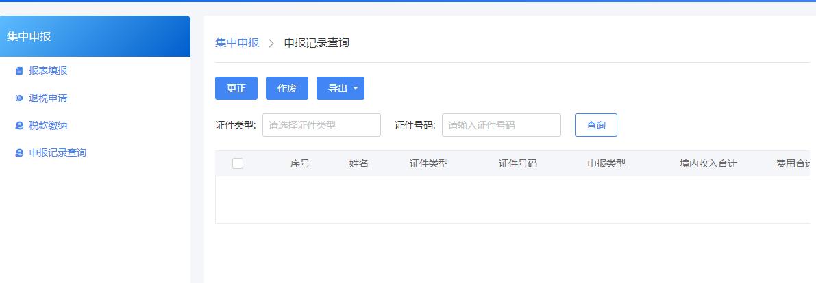Click the 报表填报 document icon in the sidebar

(19, 70)
